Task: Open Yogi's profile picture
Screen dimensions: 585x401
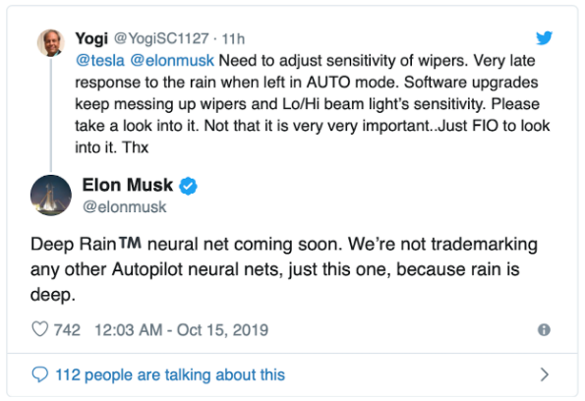Action: tap(51, 43)
